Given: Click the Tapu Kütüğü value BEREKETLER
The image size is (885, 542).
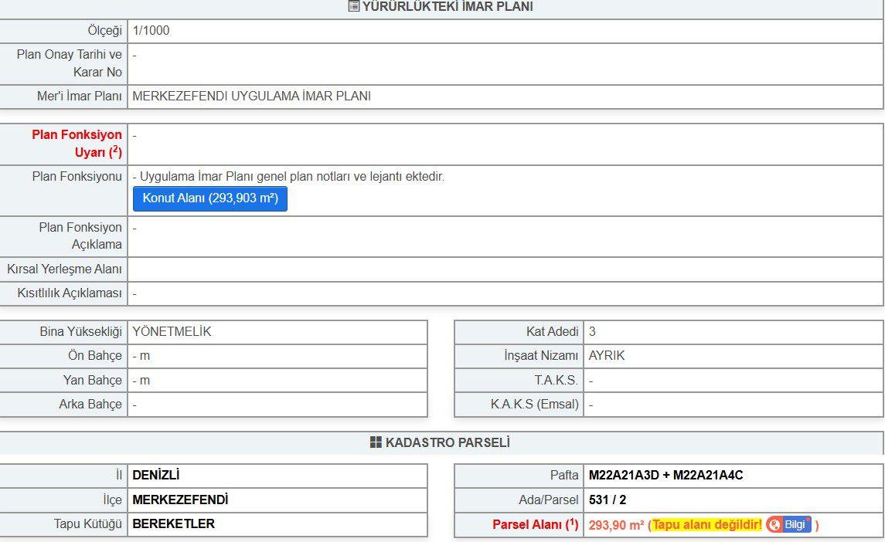Looking at the screenshot, I should click(x=173, y=524).
